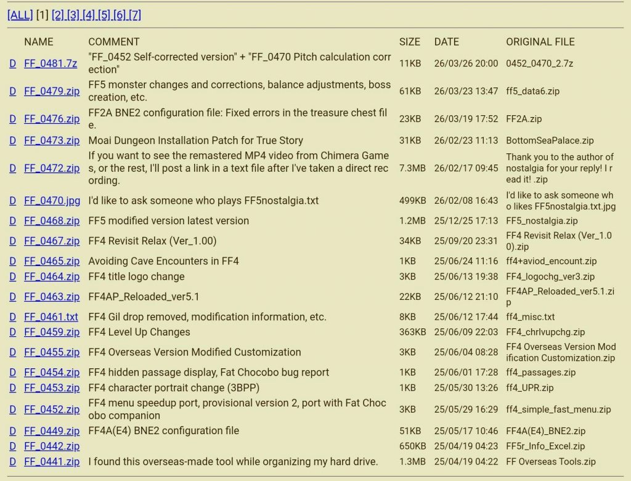Screen dimensions: 631x481
Task: Click the FF_0476.zip file link
Action: point(52,119)
